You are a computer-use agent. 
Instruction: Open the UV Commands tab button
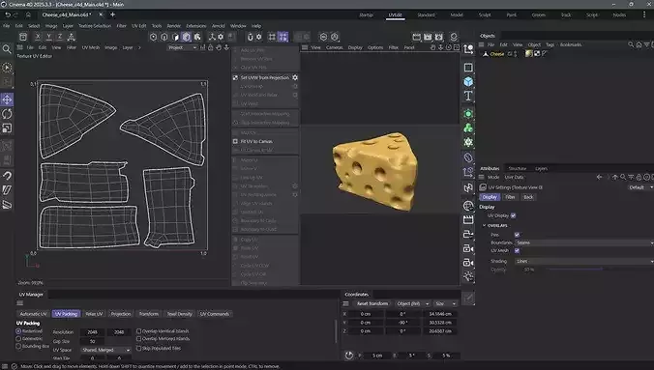215,314
